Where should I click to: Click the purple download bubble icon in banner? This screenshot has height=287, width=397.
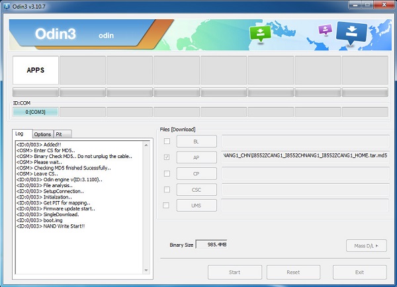[x=325, y=30]
